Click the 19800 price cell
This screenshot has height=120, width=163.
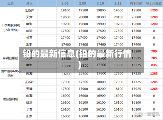101,10
